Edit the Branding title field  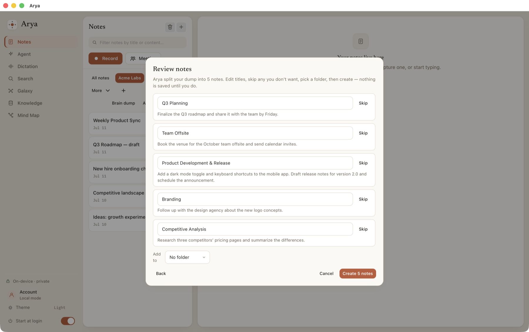pos(255,199)
